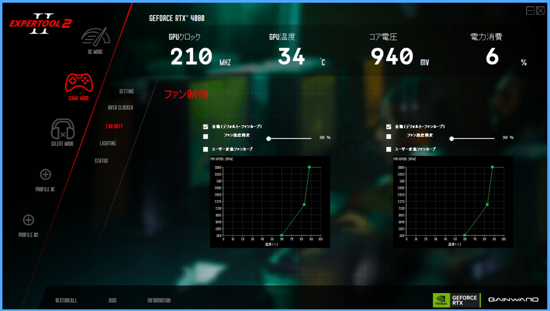550x311 pixels.
Task: Open the SETTING menu
Action: [127, 91]
